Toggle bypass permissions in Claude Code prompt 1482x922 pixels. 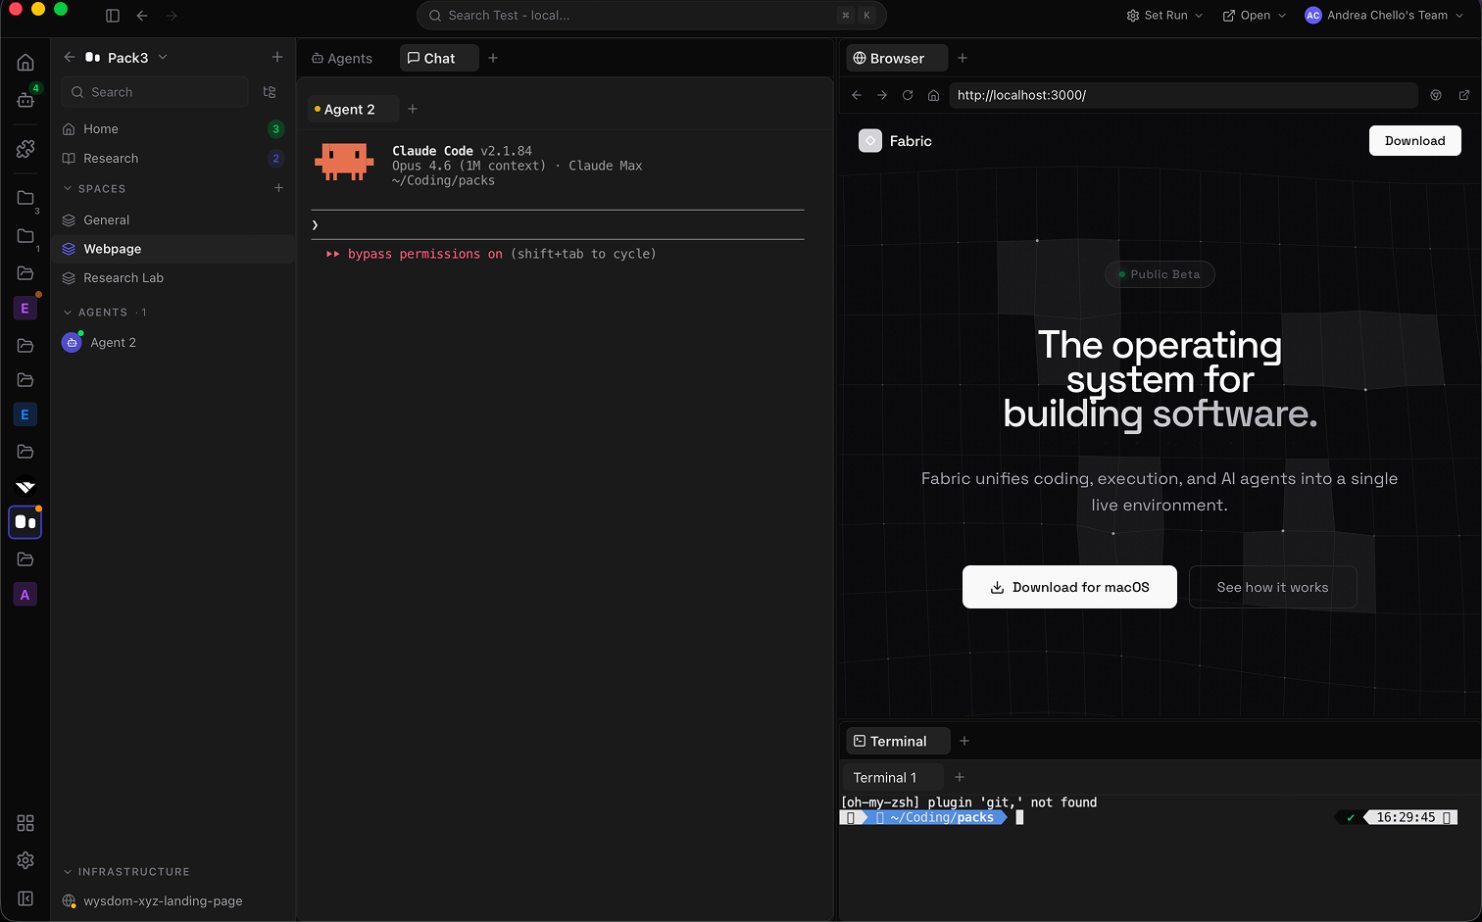pos(421,254)
